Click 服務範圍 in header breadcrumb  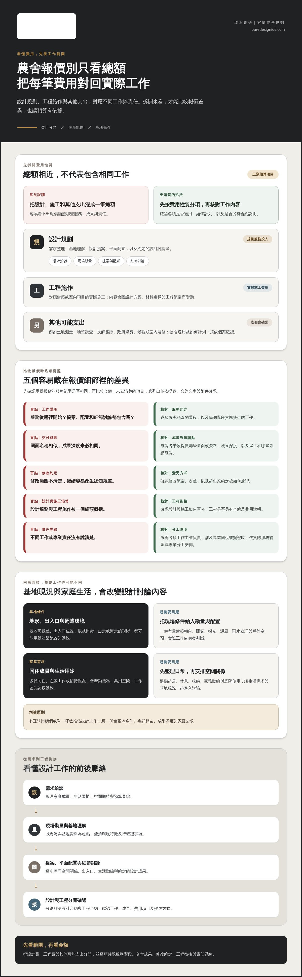(x=76, y=127)
